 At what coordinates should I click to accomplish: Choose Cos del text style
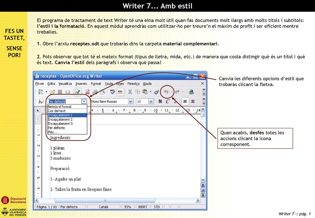point(67,111)
